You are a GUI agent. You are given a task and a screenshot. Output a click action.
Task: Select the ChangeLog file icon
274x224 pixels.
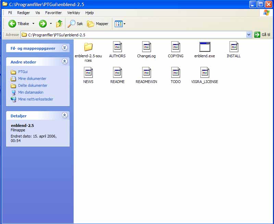tap(147, 47)
